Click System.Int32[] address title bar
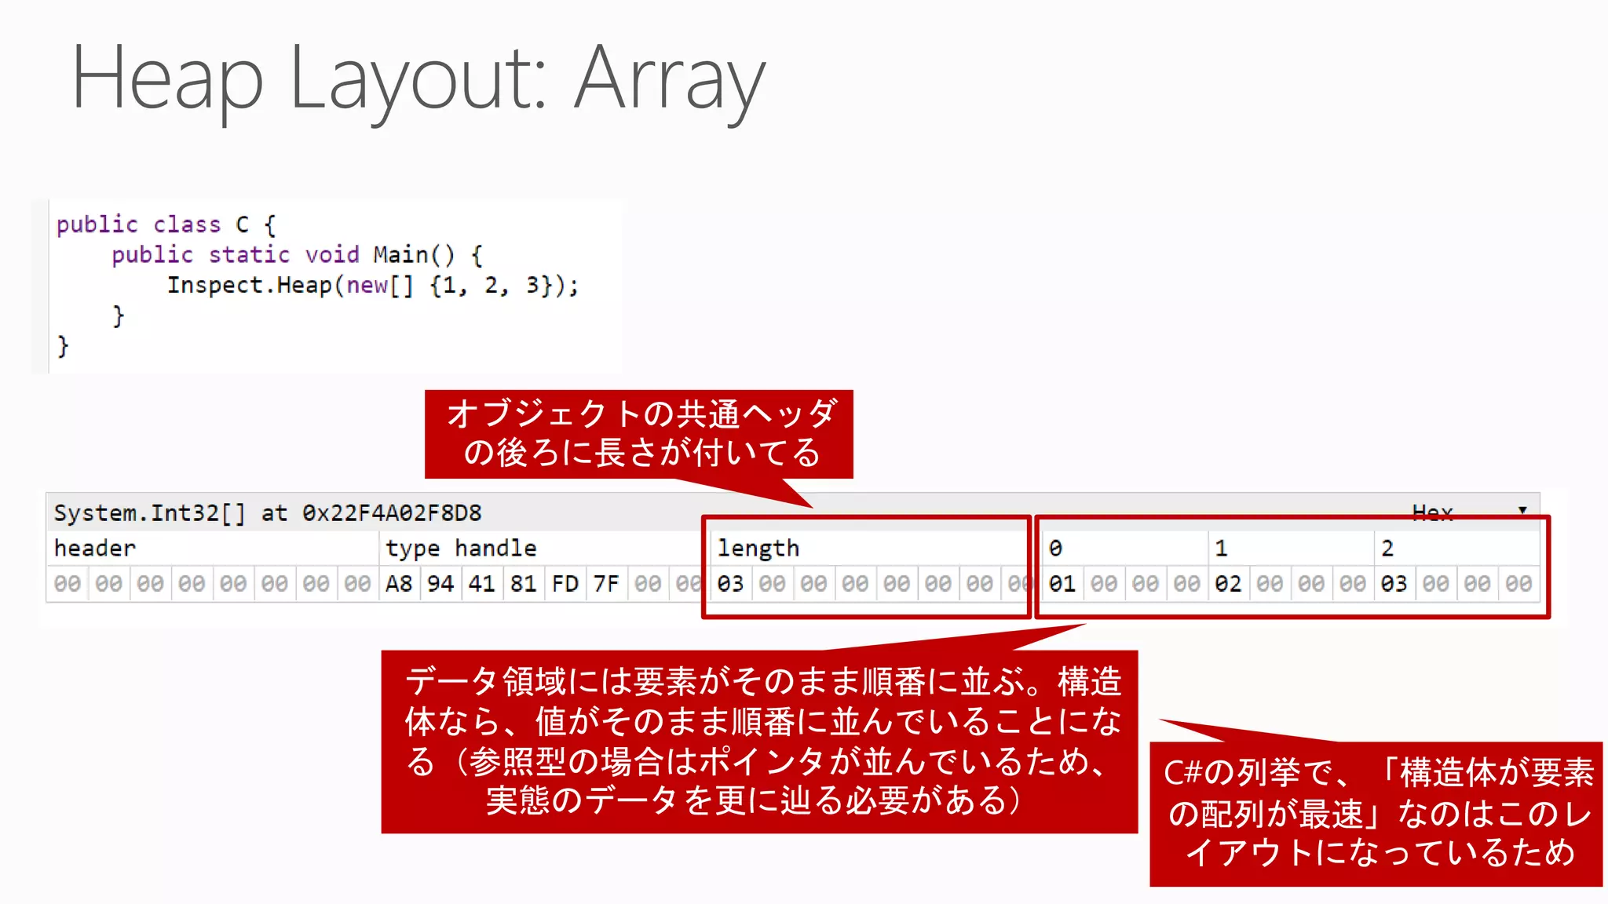Image resolution: width=1608 pixels, height=904 pixels. [x=268, y=513]
